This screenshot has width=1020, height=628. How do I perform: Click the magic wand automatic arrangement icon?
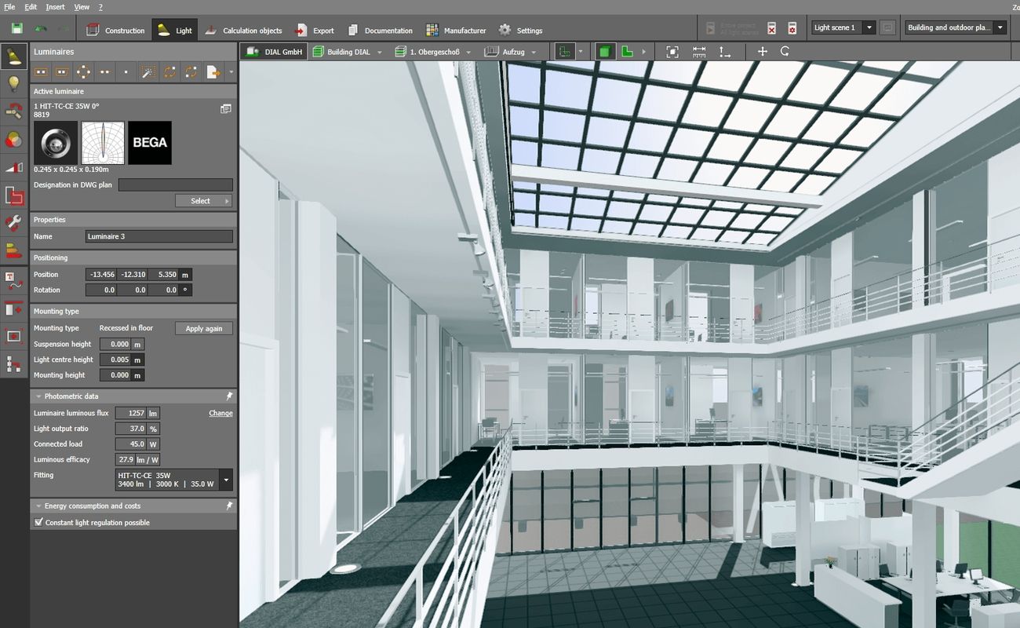(x=148, y=72)
